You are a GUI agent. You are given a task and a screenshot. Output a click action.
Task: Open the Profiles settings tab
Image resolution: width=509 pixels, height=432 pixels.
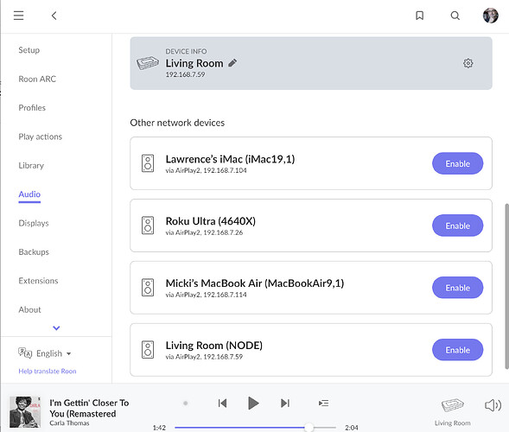(32, 108)
